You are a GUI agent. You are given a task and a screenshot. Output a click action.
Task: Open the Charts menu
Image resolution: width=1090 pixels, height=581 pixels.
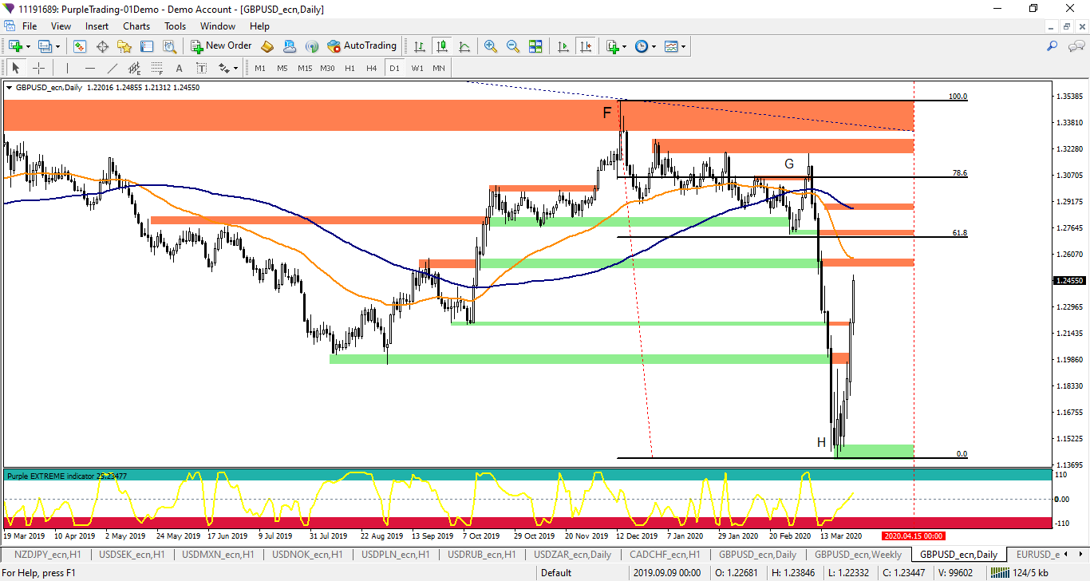pos(136,26)
